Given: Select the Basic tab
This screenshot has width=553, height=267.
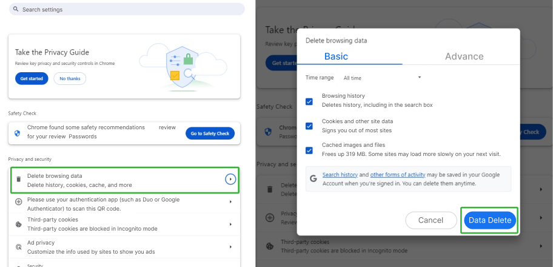Looking at the screenshot, I should click(x=336, y=56).
